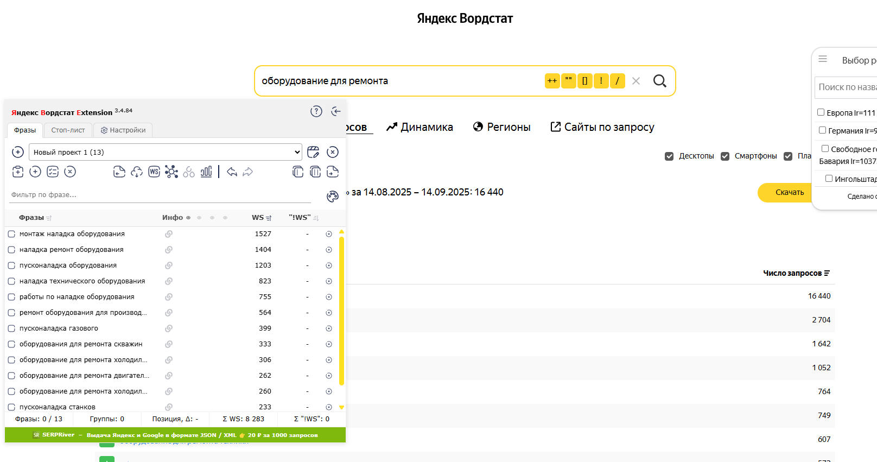Uncheck the Смартфоны checkbox
This screenshot has width=877, height=462.
coord(725,156)
